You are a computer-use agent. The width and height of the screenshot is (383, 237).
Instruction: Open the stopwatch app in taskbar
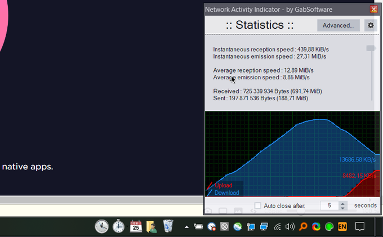tap(119, 226)
